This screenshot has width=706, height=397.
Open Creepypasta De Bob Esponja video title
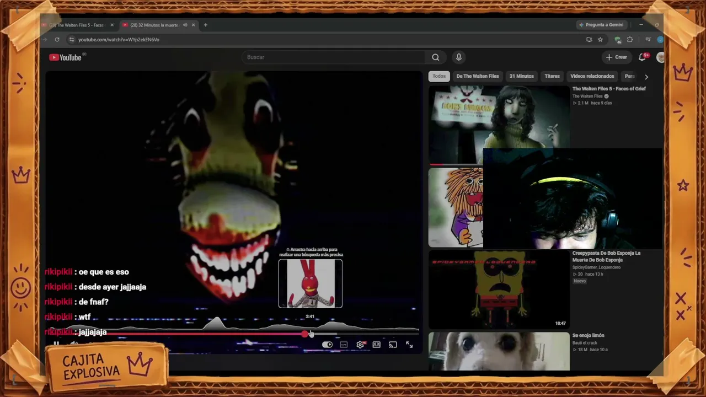(606, 256)
